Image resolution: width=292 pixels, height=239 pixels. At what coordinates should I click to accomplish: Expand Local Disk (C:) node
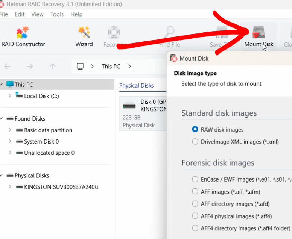pyautogui.click(x=10, y=95)
